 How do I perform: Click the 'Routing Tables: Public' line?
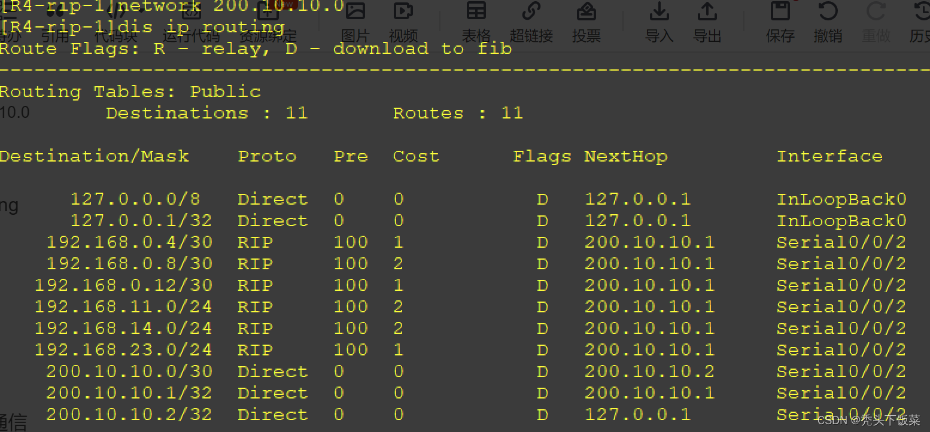click(x=130, y=92)
